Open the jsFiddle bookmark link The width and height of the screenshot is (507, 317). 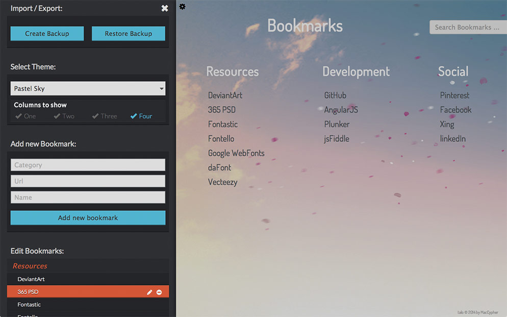[337, 139]
